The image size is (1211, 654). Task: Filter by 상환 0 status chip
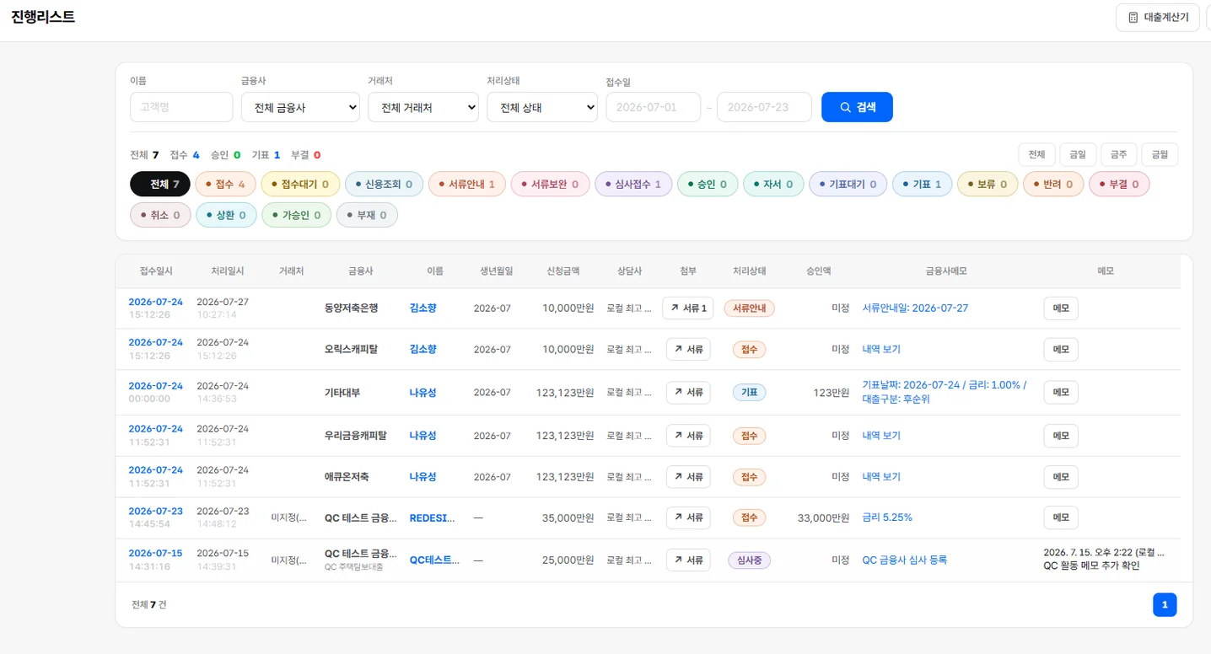226,215
